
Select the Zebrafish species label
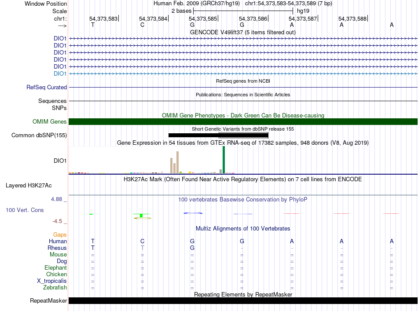click(x=55, y=288)
